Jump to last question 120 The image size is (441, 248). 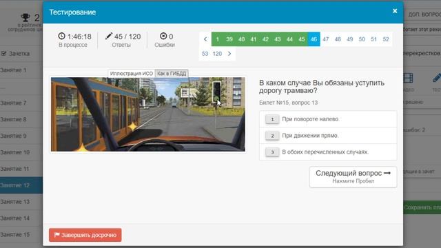point(217,54)
